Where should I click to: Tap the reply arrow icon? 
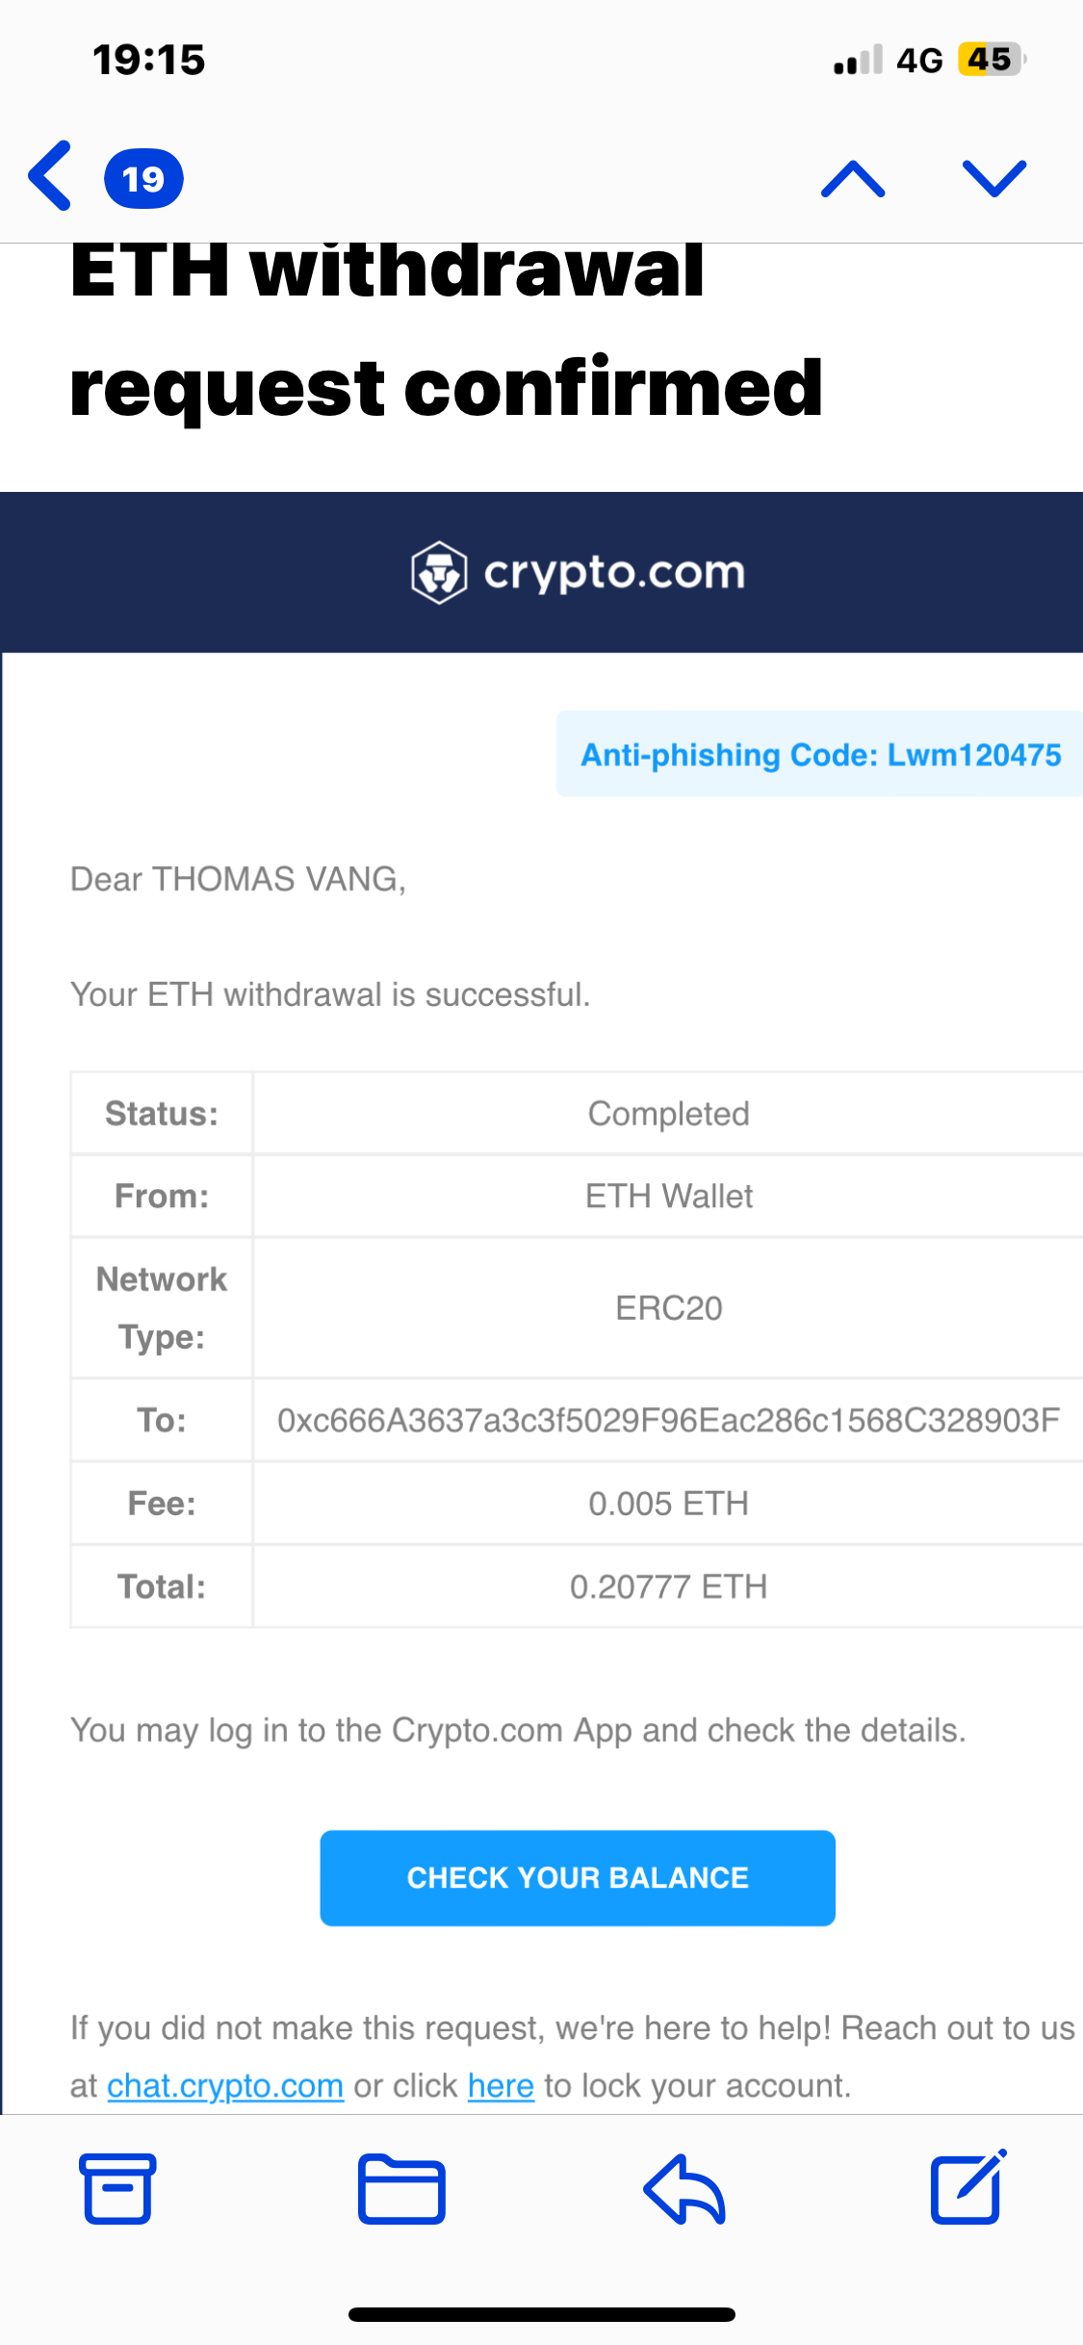(684, 2188)
